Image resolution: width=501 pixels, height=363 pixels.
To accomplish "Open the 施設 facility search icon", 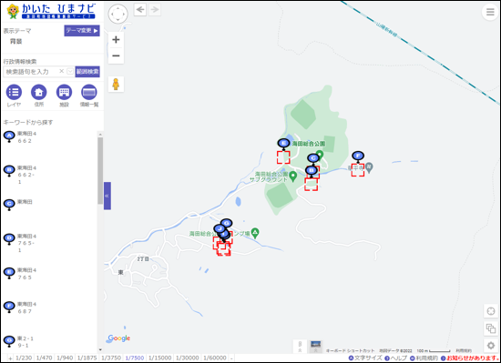I will pos(65,93).
